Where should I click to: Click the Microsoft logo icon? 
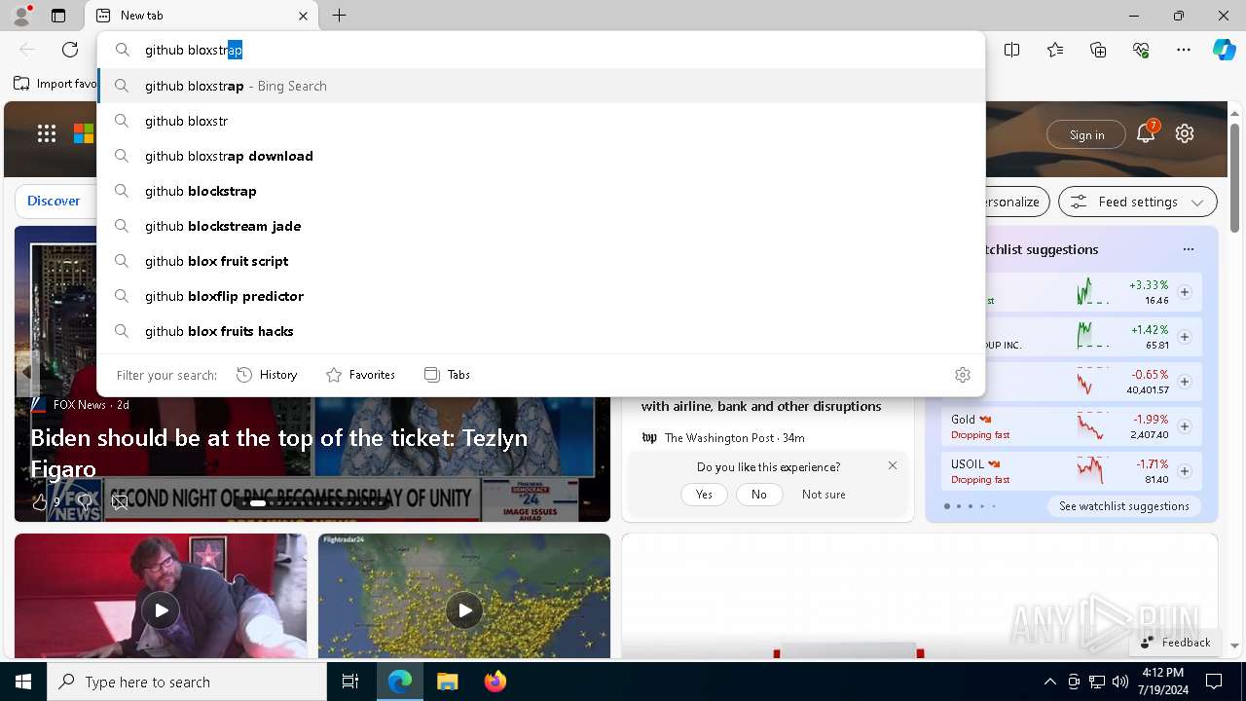84,134
